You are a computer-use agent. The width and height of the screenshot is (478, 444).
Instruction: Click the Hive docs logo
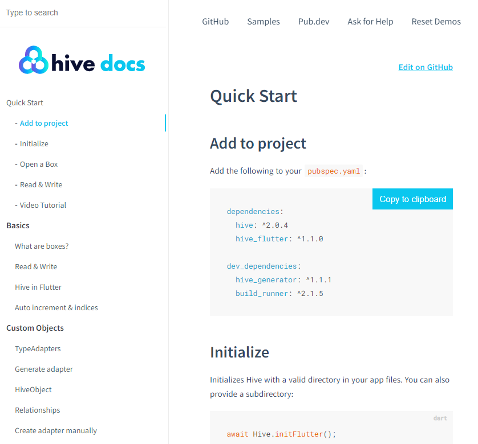click(82, 60)
